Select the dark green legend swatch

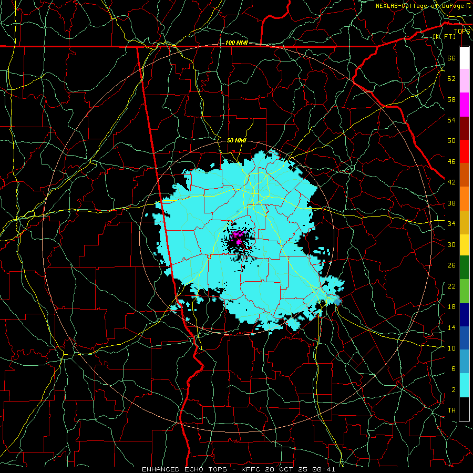click(x=464, y=268)
